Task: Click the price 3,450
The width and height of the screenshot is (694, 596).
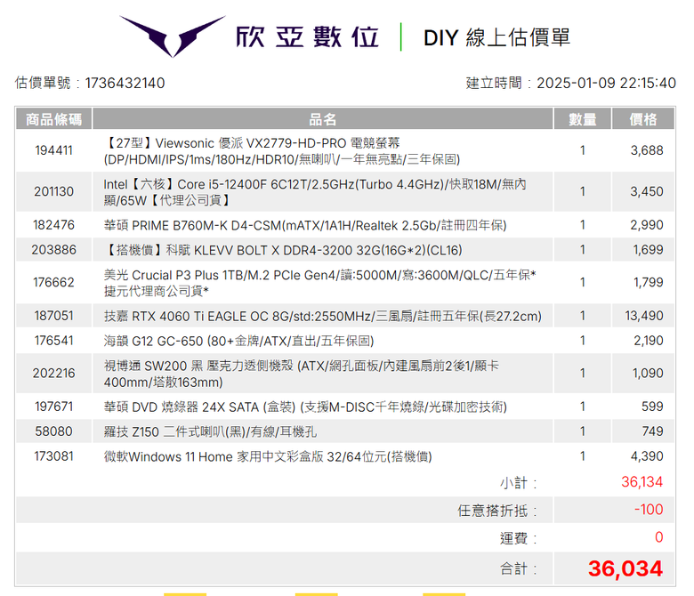Action: click(x=647, y=191)
